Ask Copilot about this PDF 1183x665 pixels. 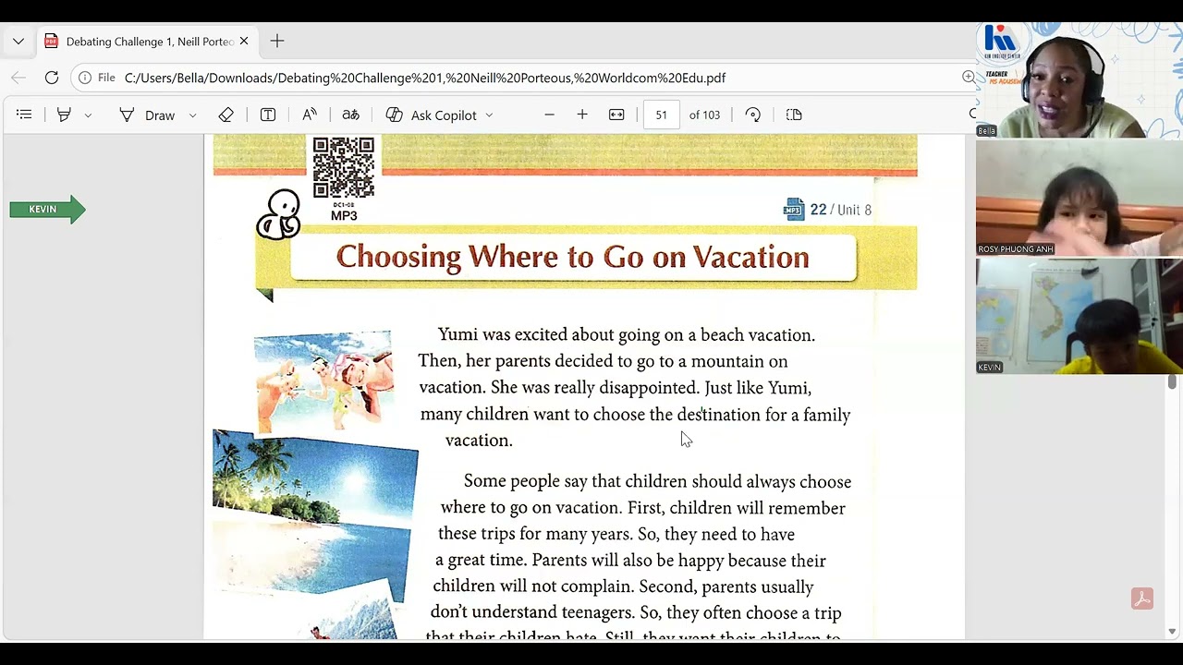pos(432,115)
